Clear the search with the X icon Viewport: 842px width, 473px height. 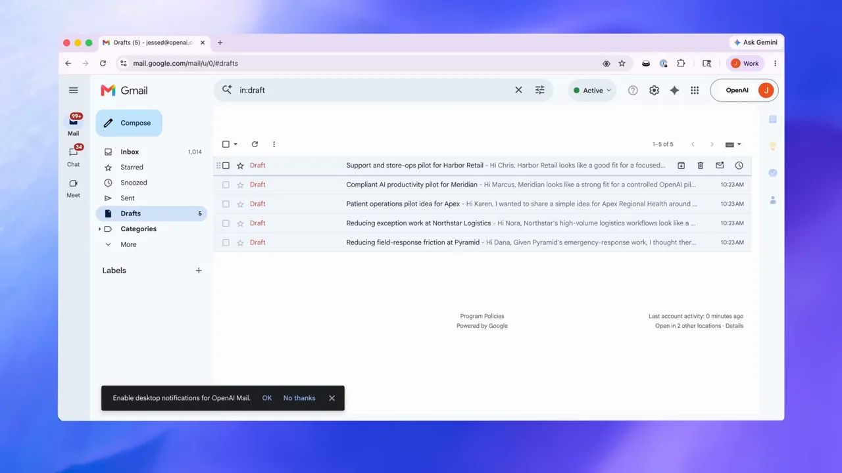[x=518, y=90]
